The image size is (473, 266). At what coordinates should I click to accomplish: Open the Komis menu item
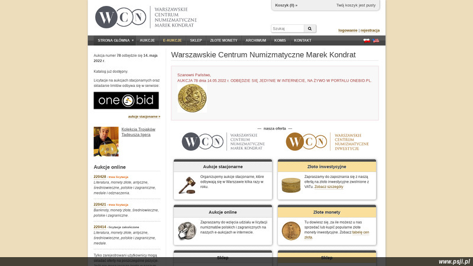[x=280, y=40]
